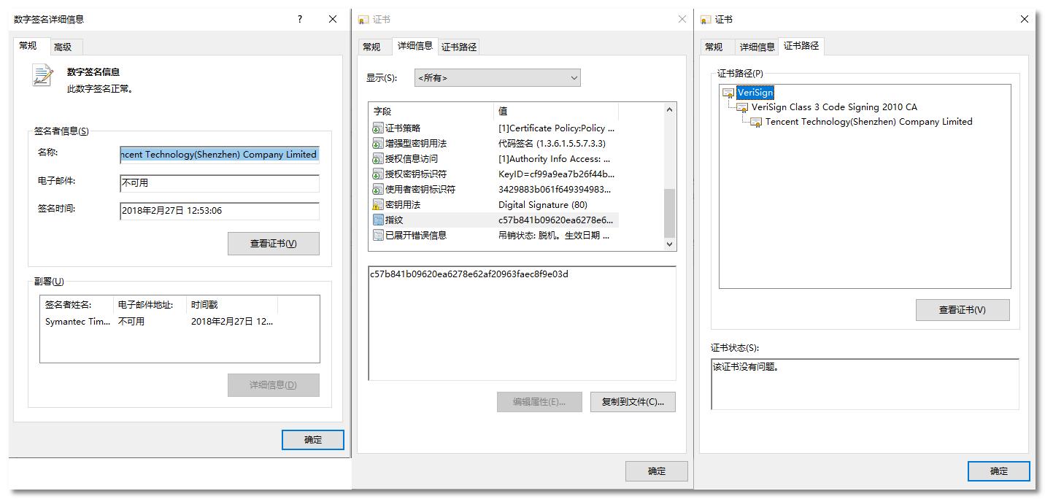The height and width of the screenshot is (499, 1045).
Task: Click the help question mark button
Action: [x=298, y=18]
